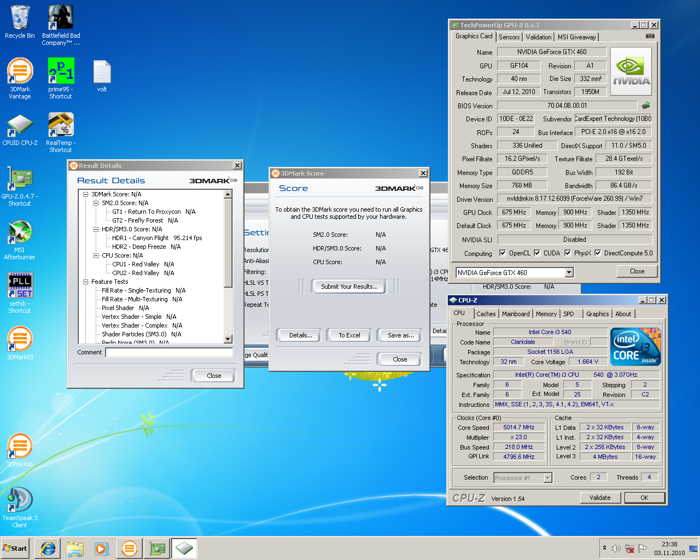
Task: Open Windows Media Player taskbar icon
Action: pyautogui.click(x=102, y=549)
